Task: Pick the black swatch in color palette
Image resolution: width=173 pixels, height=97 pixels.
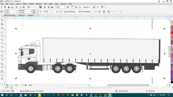Action: coord(172,82)
